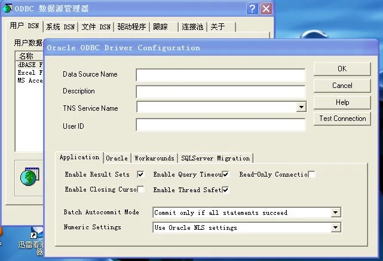
Task: Click the OK button
Action: pyautogui.click(x=342, y=69)
